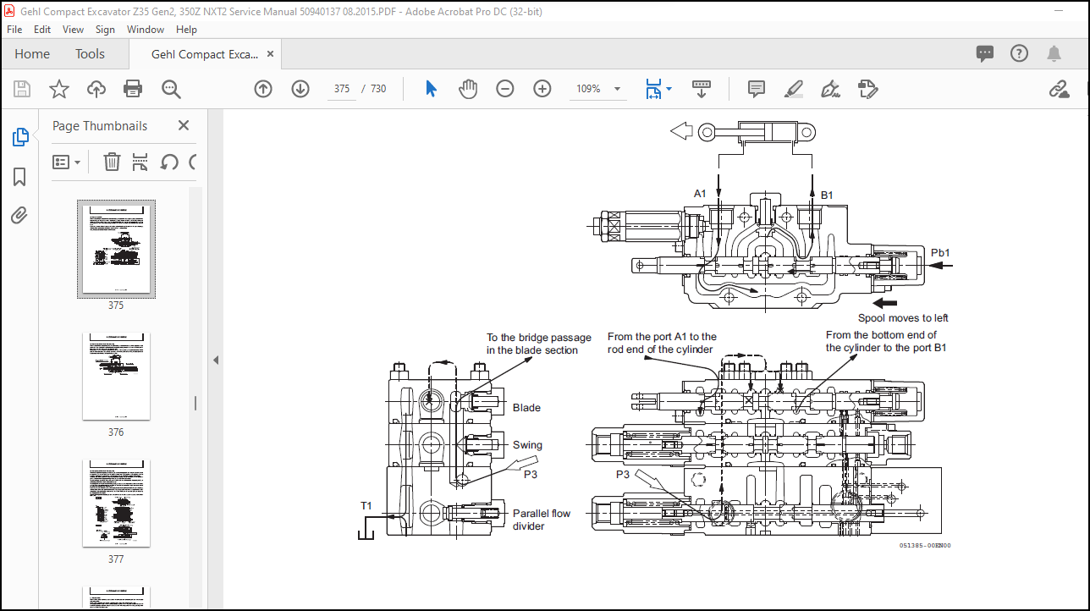The width and height of the screenshot is (1090, 611).
Task: Open the Fill and Sign pen tool
Action: coord(830,89)
